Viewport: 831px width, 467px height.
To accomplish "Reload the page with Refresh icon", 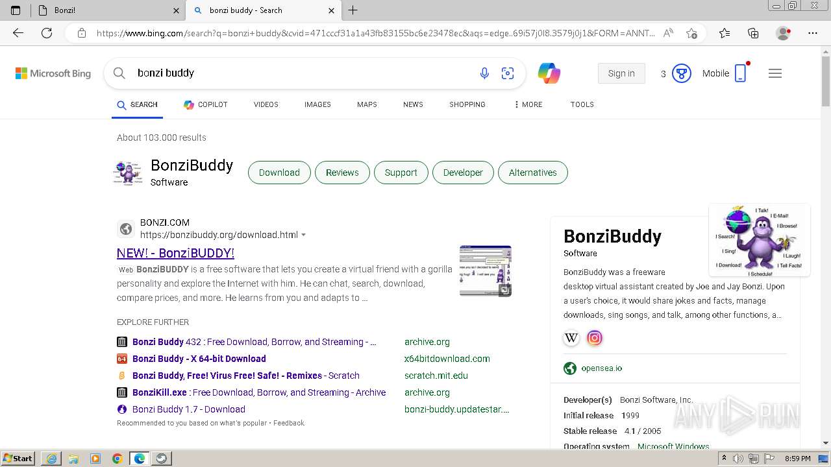I will pos(47,33).
